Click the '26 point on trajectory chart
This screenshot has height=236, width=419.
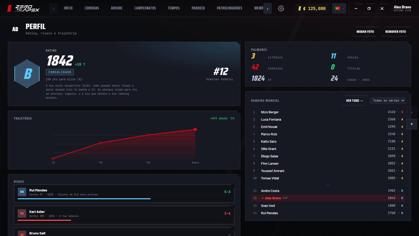(148, 135)
